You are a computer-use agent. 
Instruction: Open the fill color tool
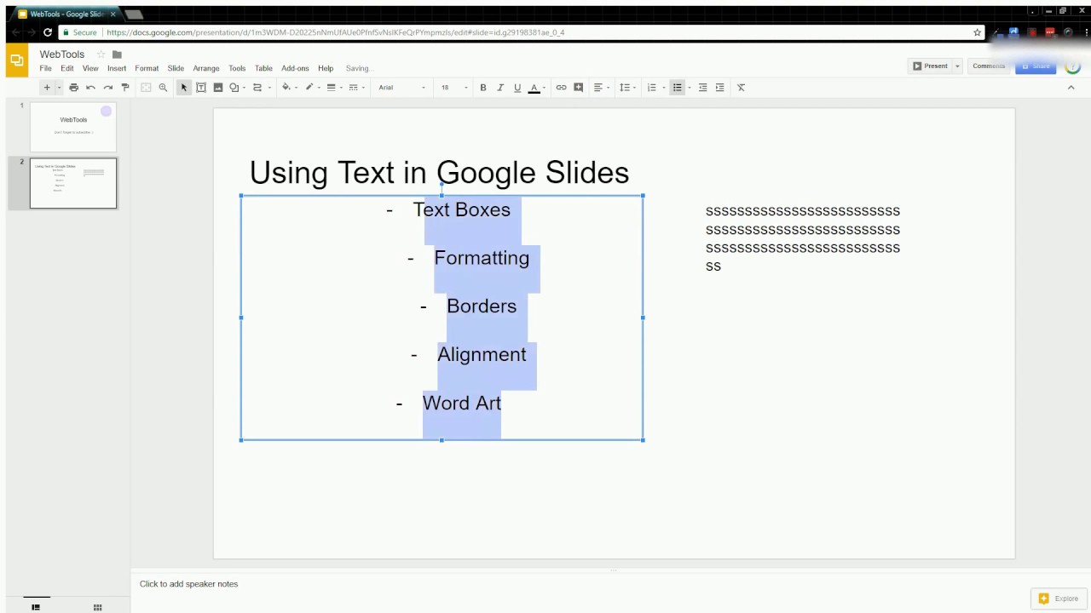[x=286, y=88]
